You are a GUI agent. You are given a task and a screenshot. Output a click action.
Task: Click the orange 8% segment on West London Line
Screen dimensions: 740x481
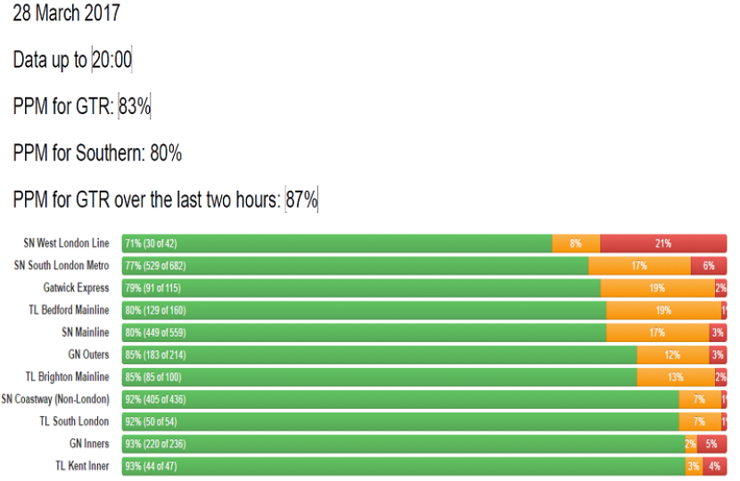coord(576,243)
